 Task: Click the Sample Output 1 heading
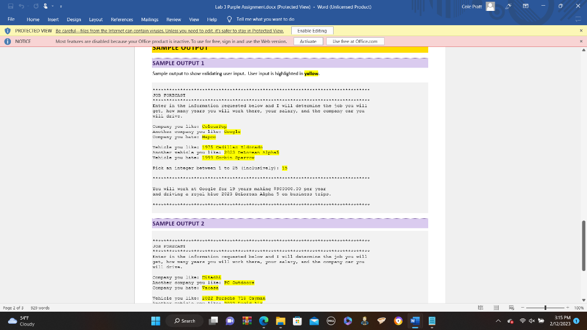pyautogui.click(x=178, y=63)
